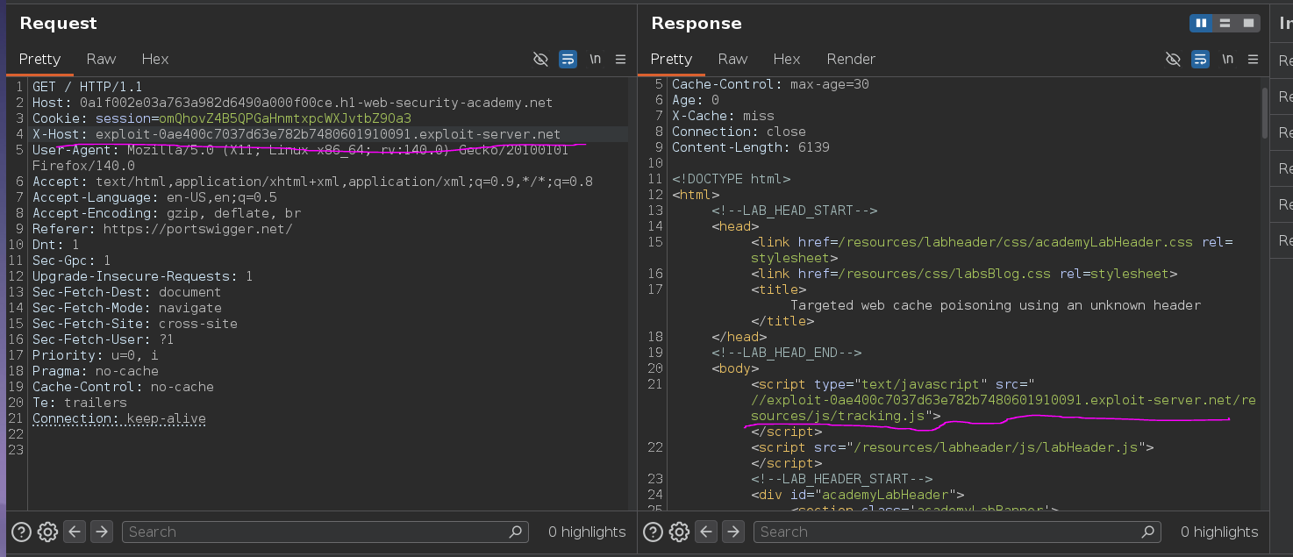Screen dimensions: 1293x557
Task: Click Upgrade-Insecure-Requests header line
Action: point(142,276)
